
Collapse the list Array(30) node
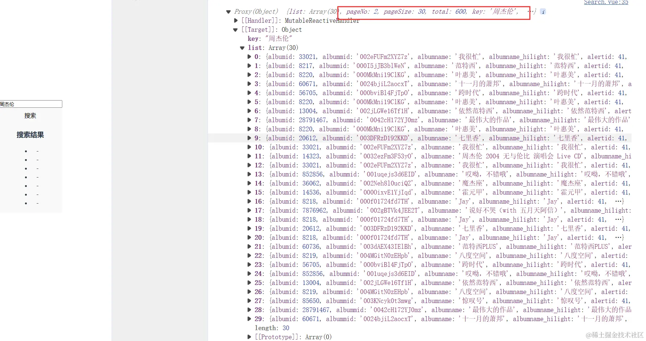(242, 48)
